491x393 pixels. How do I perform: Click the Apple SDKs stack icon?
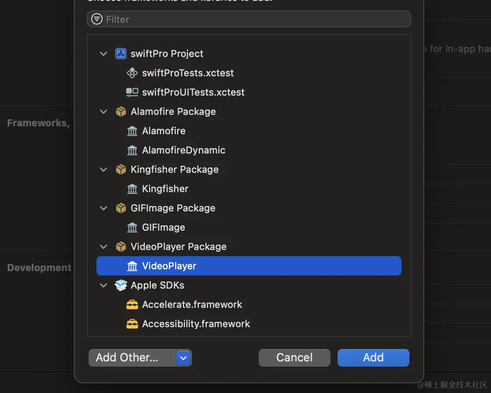point(121,285)
